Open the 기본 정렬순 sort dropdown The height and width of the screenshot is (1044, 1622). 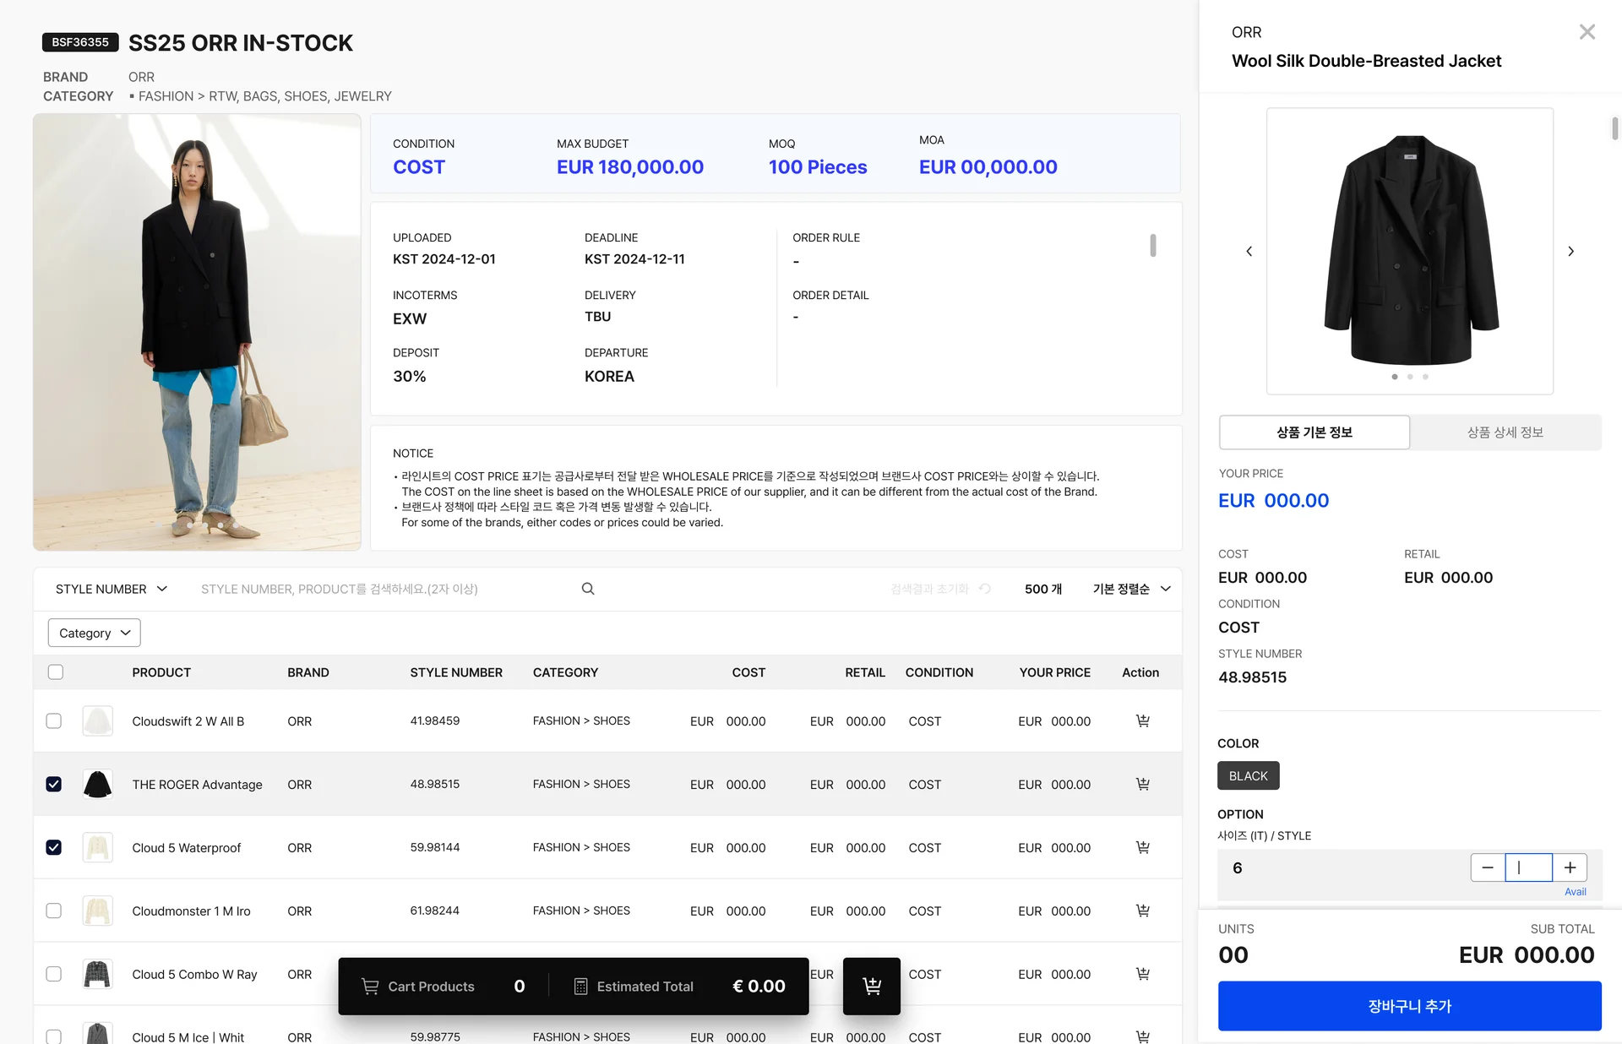click(1131, 589)
